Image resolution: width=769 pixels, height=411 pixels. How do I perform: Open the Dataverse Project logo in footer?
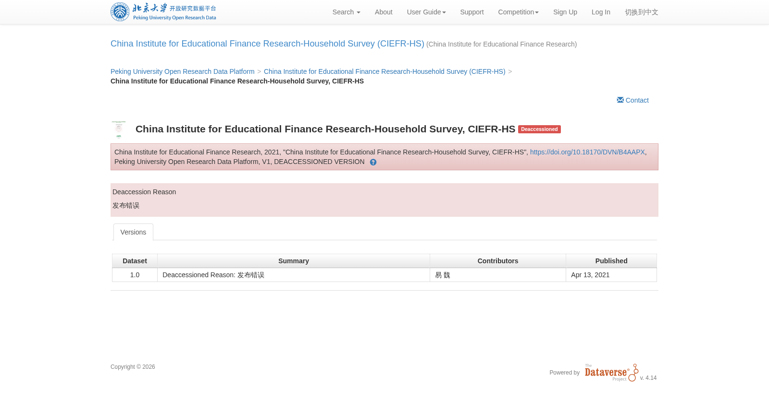611,373
